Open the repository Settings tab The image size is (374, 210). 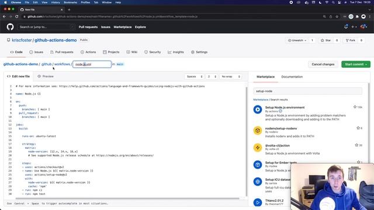click(199, 52)
